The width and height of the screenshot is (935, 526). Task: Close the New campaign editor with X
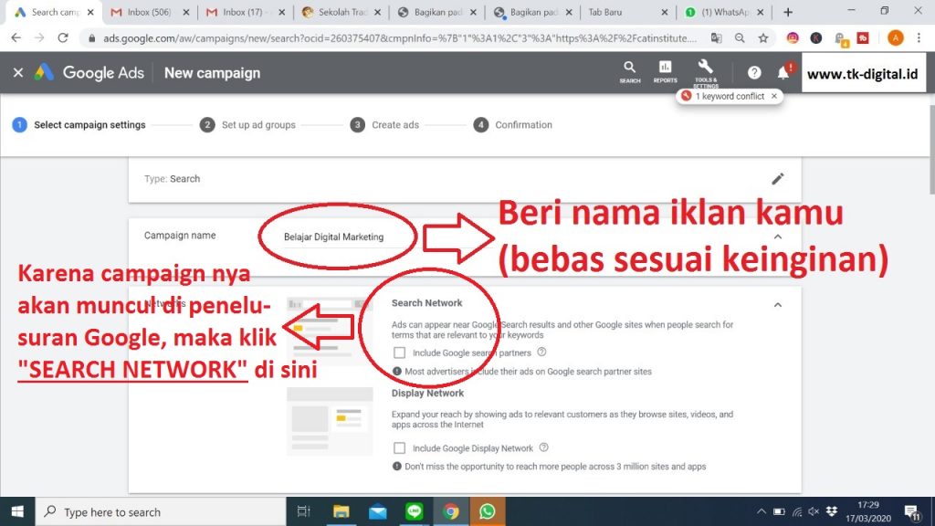click(18, 73)
